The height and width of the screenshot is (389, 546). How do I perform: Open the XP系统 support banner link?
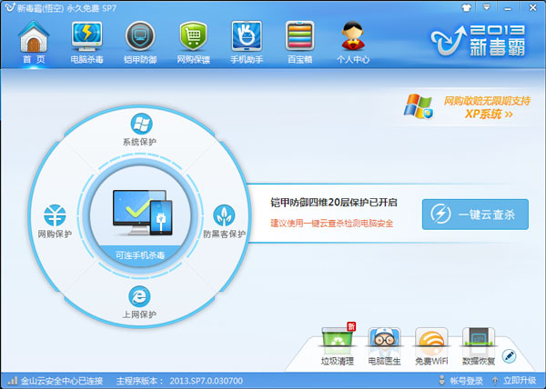487,107
